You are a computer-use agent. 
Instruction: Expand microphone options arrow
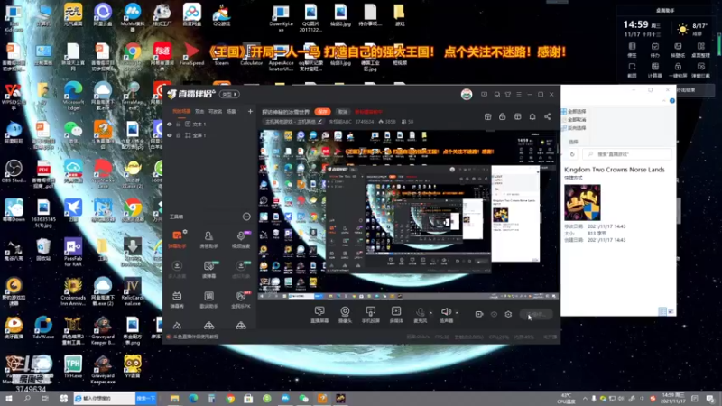[431, 313]
